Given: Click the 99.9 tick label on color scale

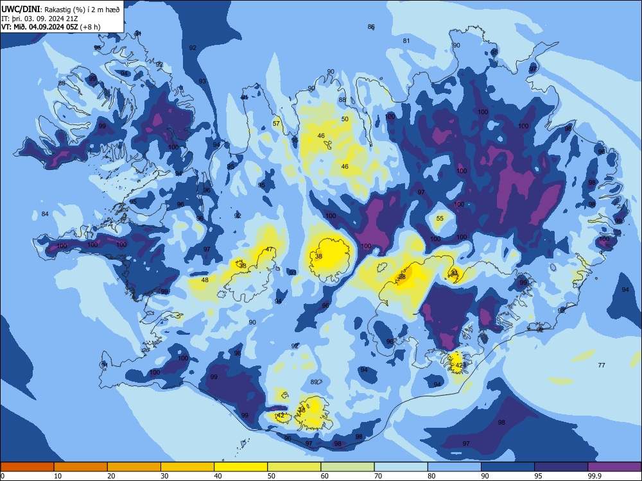Looking at the screenshot, I should tap(594, 476).
